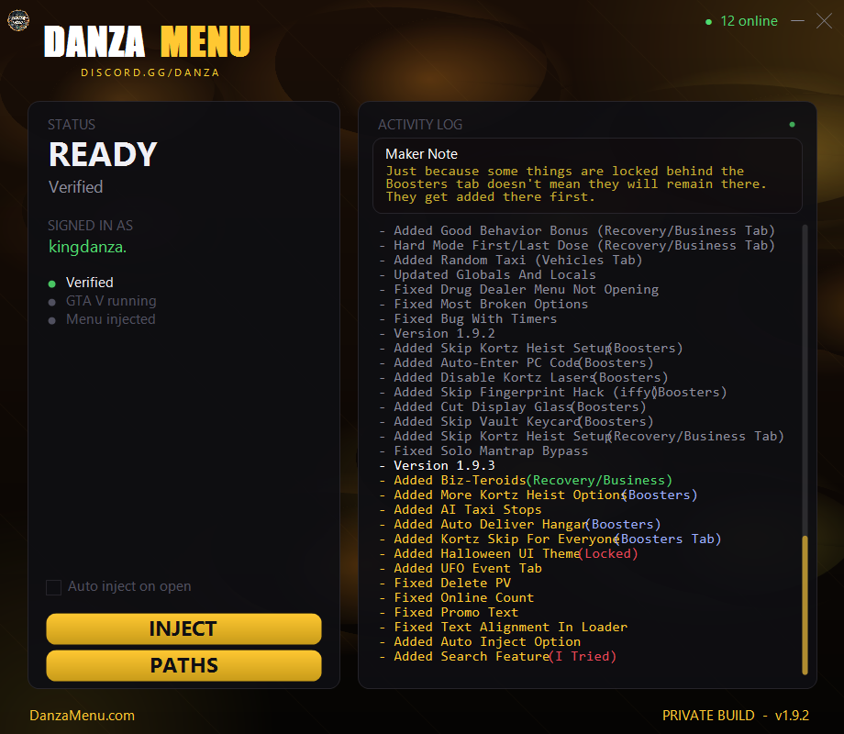844x734 pixels.
Task: Enable Auto inject on open checkbox
Action: pos(54,587)
